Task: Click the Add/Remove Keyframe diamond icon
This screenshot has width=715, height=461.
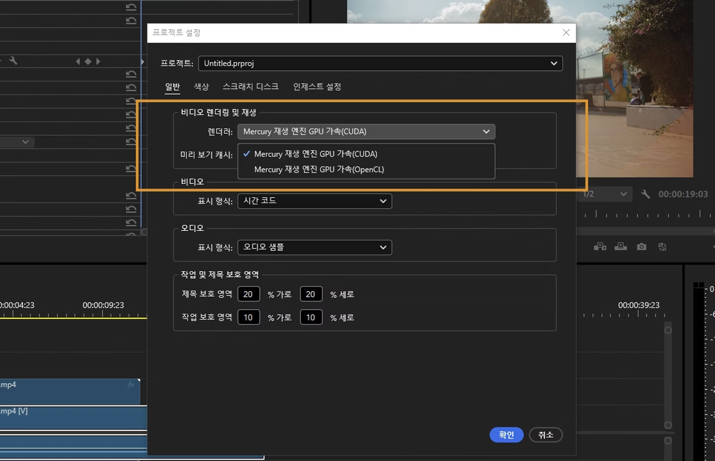Action: click(x=88, y=61)
